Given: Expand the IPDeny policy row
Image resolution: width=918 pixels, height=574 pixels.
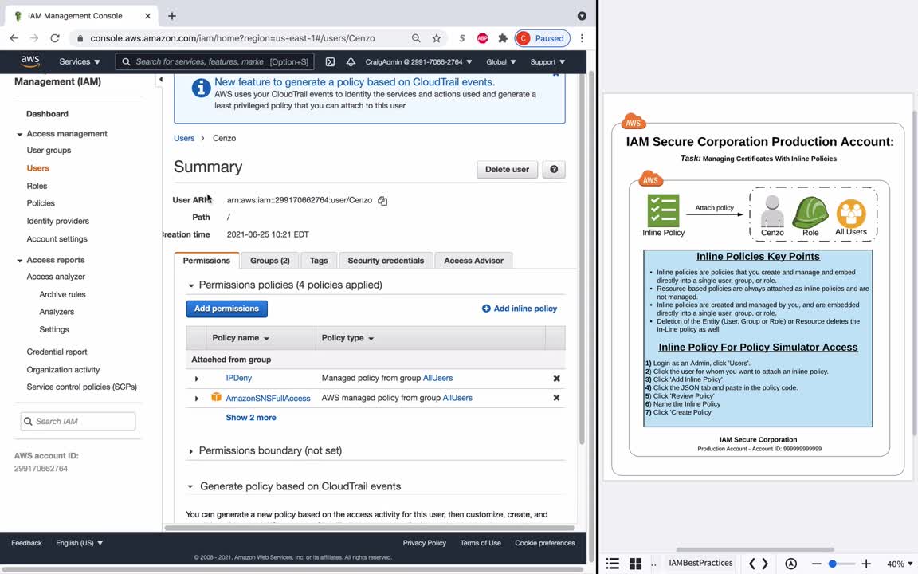Looking at the screenshot, I should pyautogui.click(x=196, y=379).
